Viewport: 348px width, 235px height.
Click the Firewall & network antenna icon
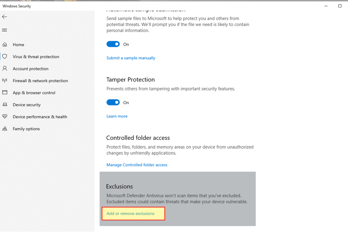point(5,80)
